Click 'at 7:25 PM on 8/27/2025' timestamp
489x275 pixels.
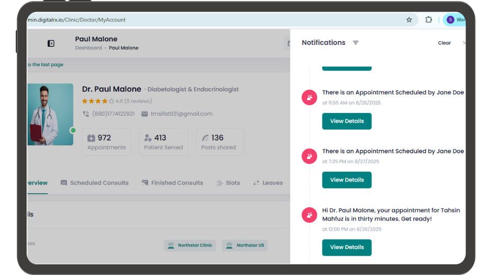(x=350, y=161)
